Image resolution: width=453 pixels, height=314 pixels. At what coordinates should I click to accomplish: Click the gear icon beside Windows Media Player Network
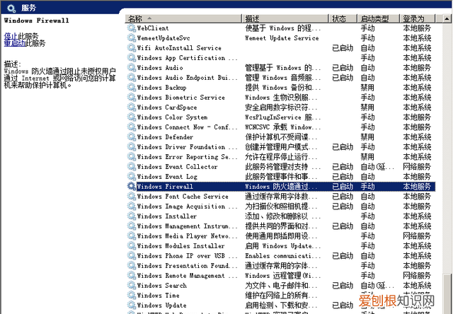tap(132, 235)
